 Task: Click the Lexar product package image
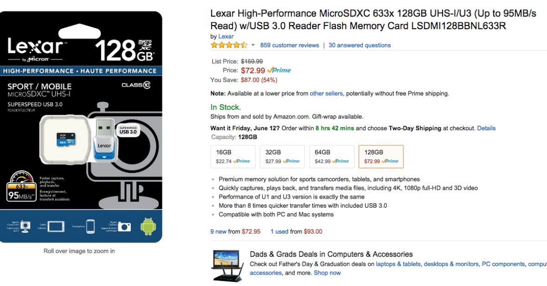(x=81, y=127)
